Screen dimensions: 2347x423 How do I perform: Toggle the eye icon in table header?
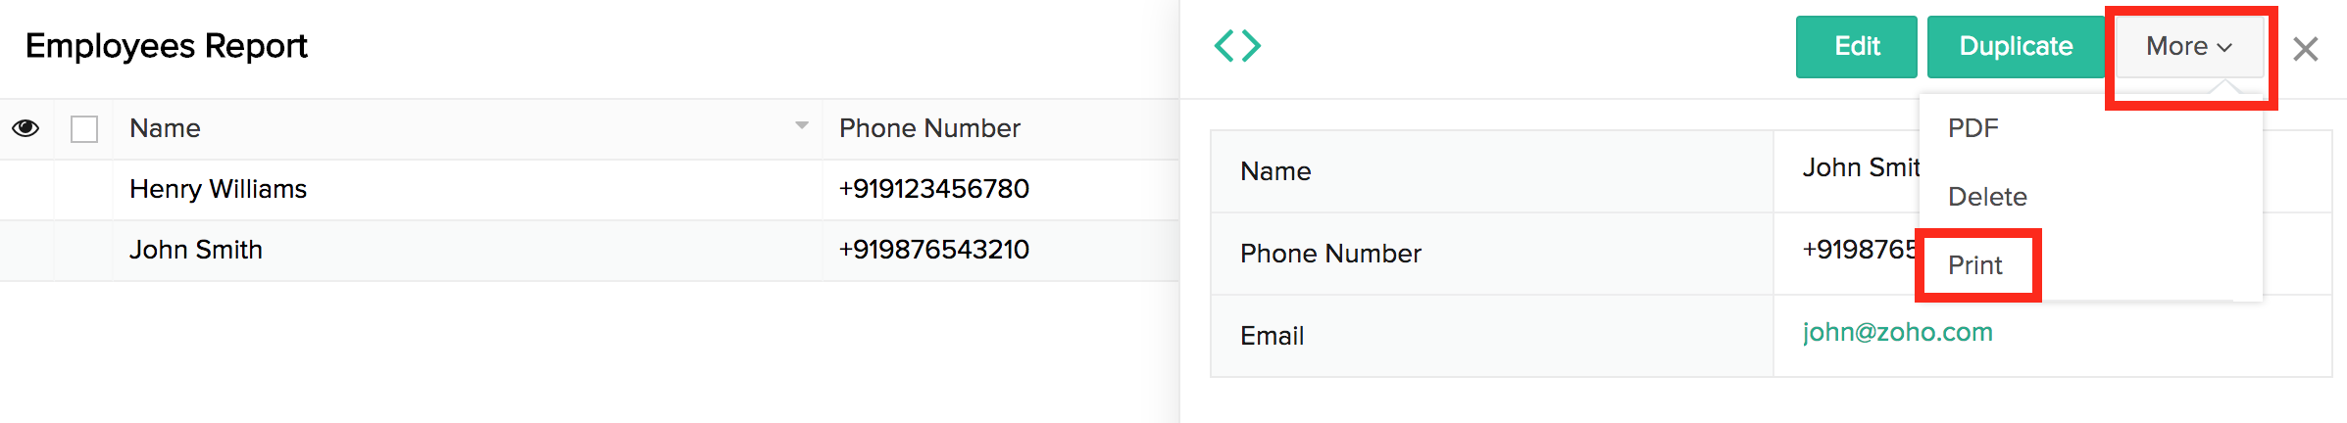click(x=26, y=128)
